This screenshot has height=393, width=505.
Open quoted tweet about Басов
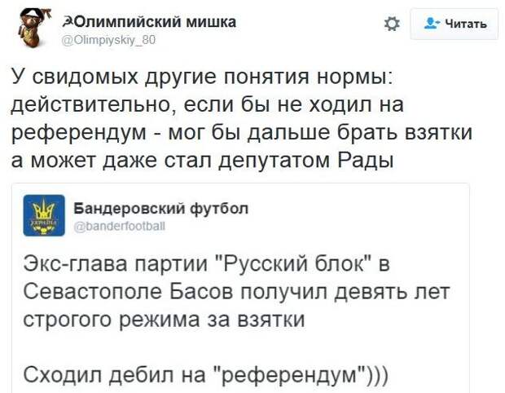240,288
